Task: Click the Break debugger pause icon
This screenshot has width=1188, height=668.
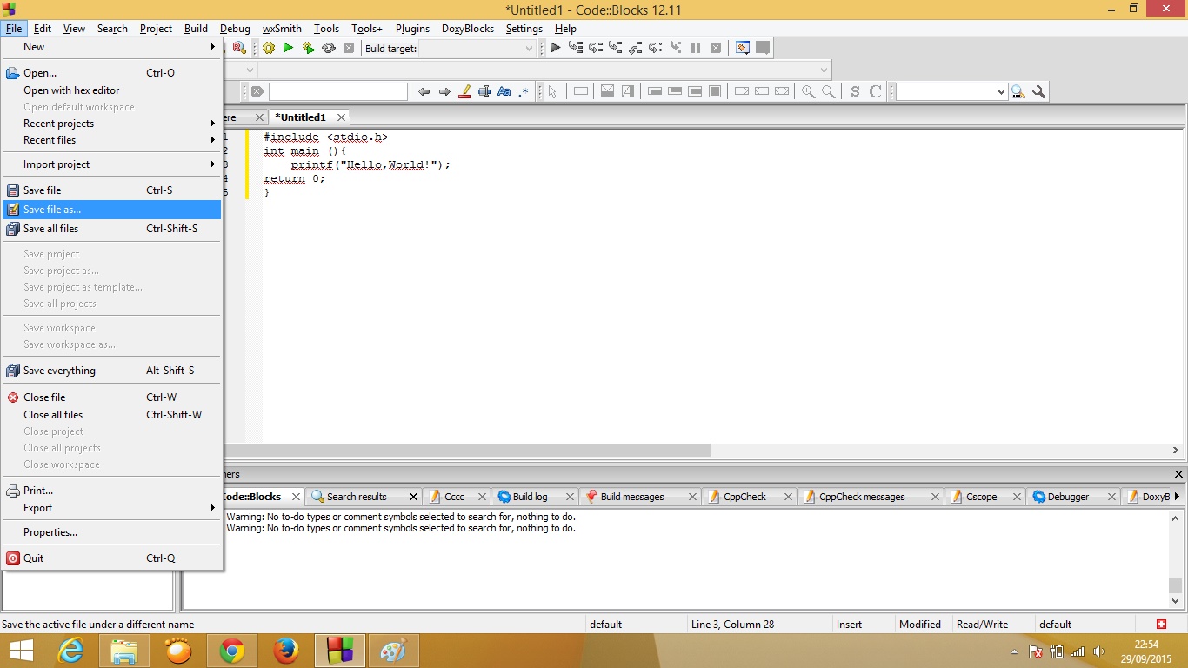Action: [696, 48]
